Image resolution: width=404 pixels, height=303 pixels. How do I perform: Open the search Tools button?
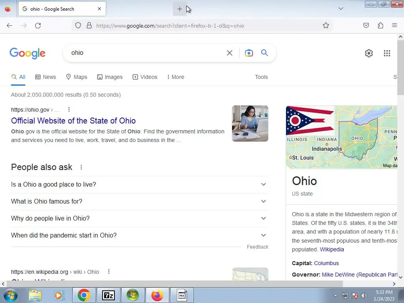261,77
